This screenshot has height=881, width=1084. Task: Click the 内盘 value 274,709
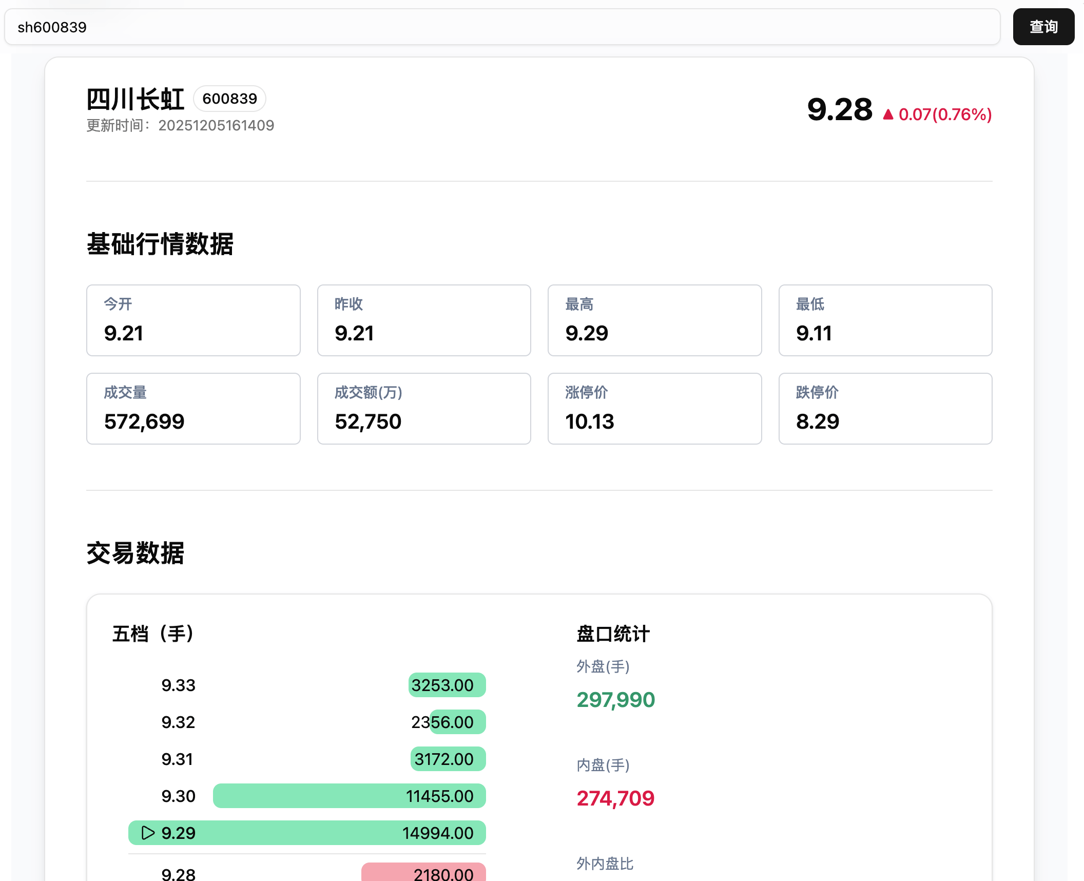pyautogui.click(x=615, y=798)
